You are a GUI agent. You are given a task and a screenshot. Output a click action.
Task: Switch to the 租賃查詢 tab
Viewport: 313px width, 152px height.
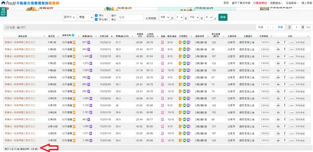coord(118,8)
